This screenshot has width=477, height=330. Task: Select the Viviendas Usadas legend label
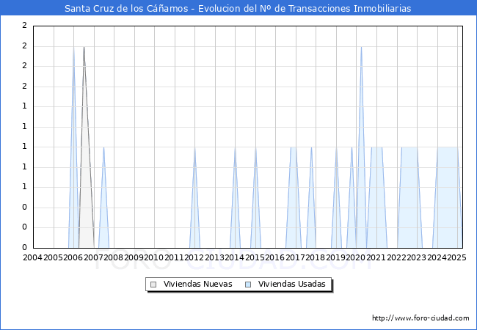click(292, 284)
